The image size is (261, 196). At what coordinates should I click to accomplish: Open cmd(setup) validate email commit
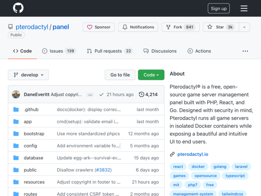tap(88, 122)
